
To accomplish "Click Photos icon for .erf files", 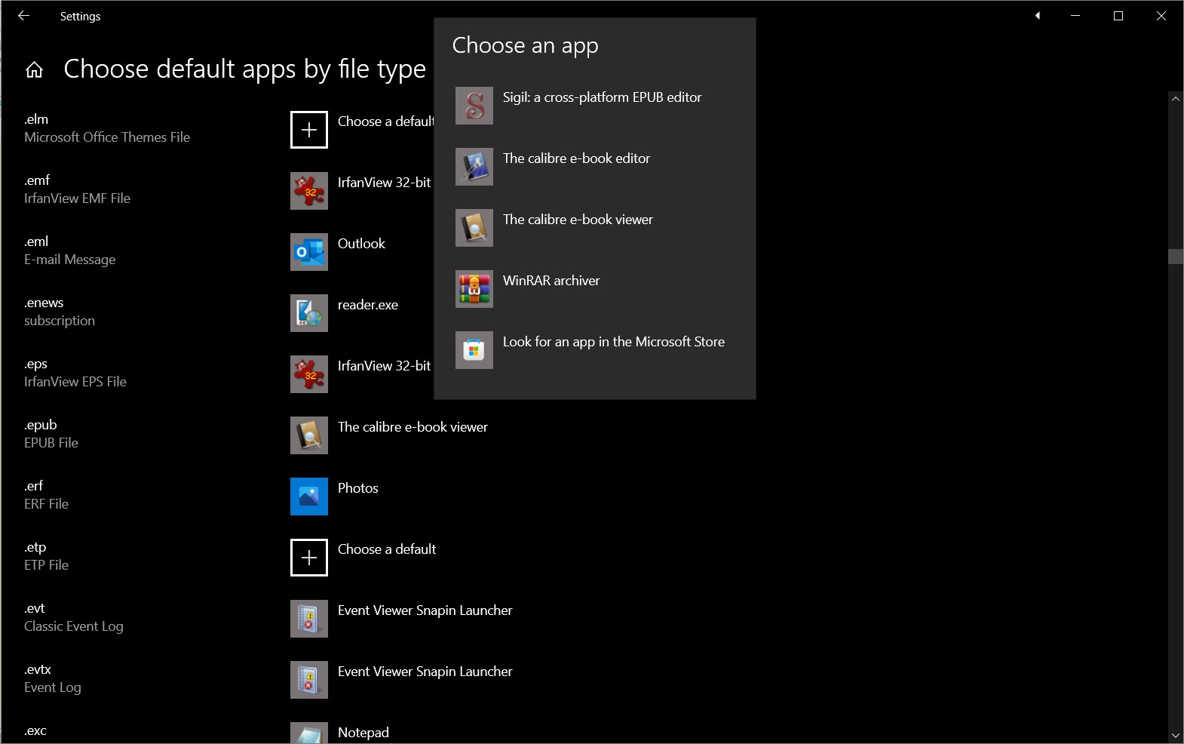I will coord(309,497).
